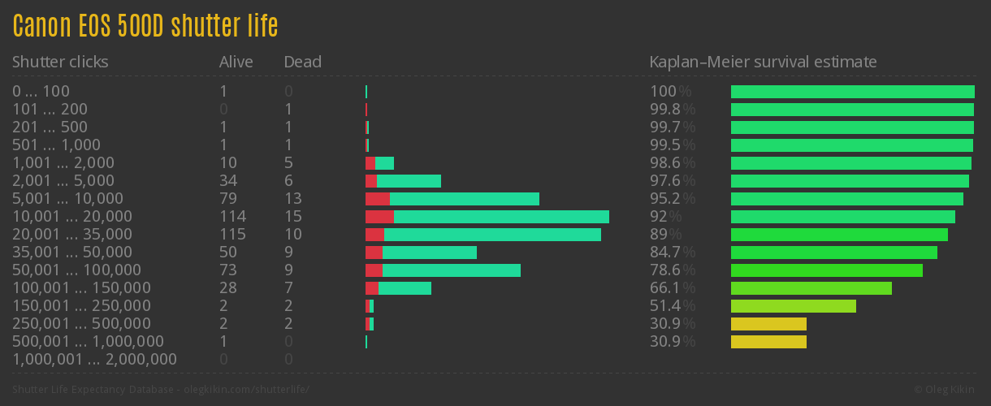Click the "Shutter clicks" column header
This screenshot has height=406, width=991.
tap(60, 62)
